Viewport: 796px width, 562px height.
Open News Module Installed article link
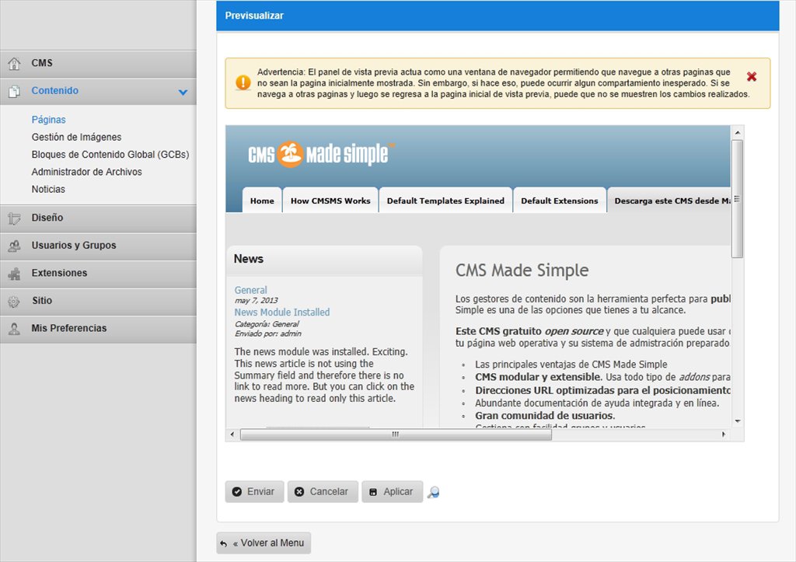tap(281, 312)
